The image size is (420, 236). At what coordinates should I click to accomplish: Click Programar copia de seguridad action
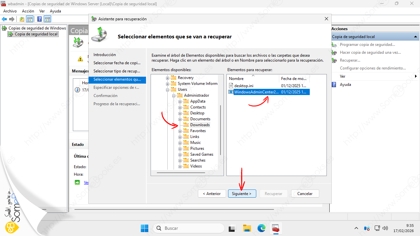[367, 45]
